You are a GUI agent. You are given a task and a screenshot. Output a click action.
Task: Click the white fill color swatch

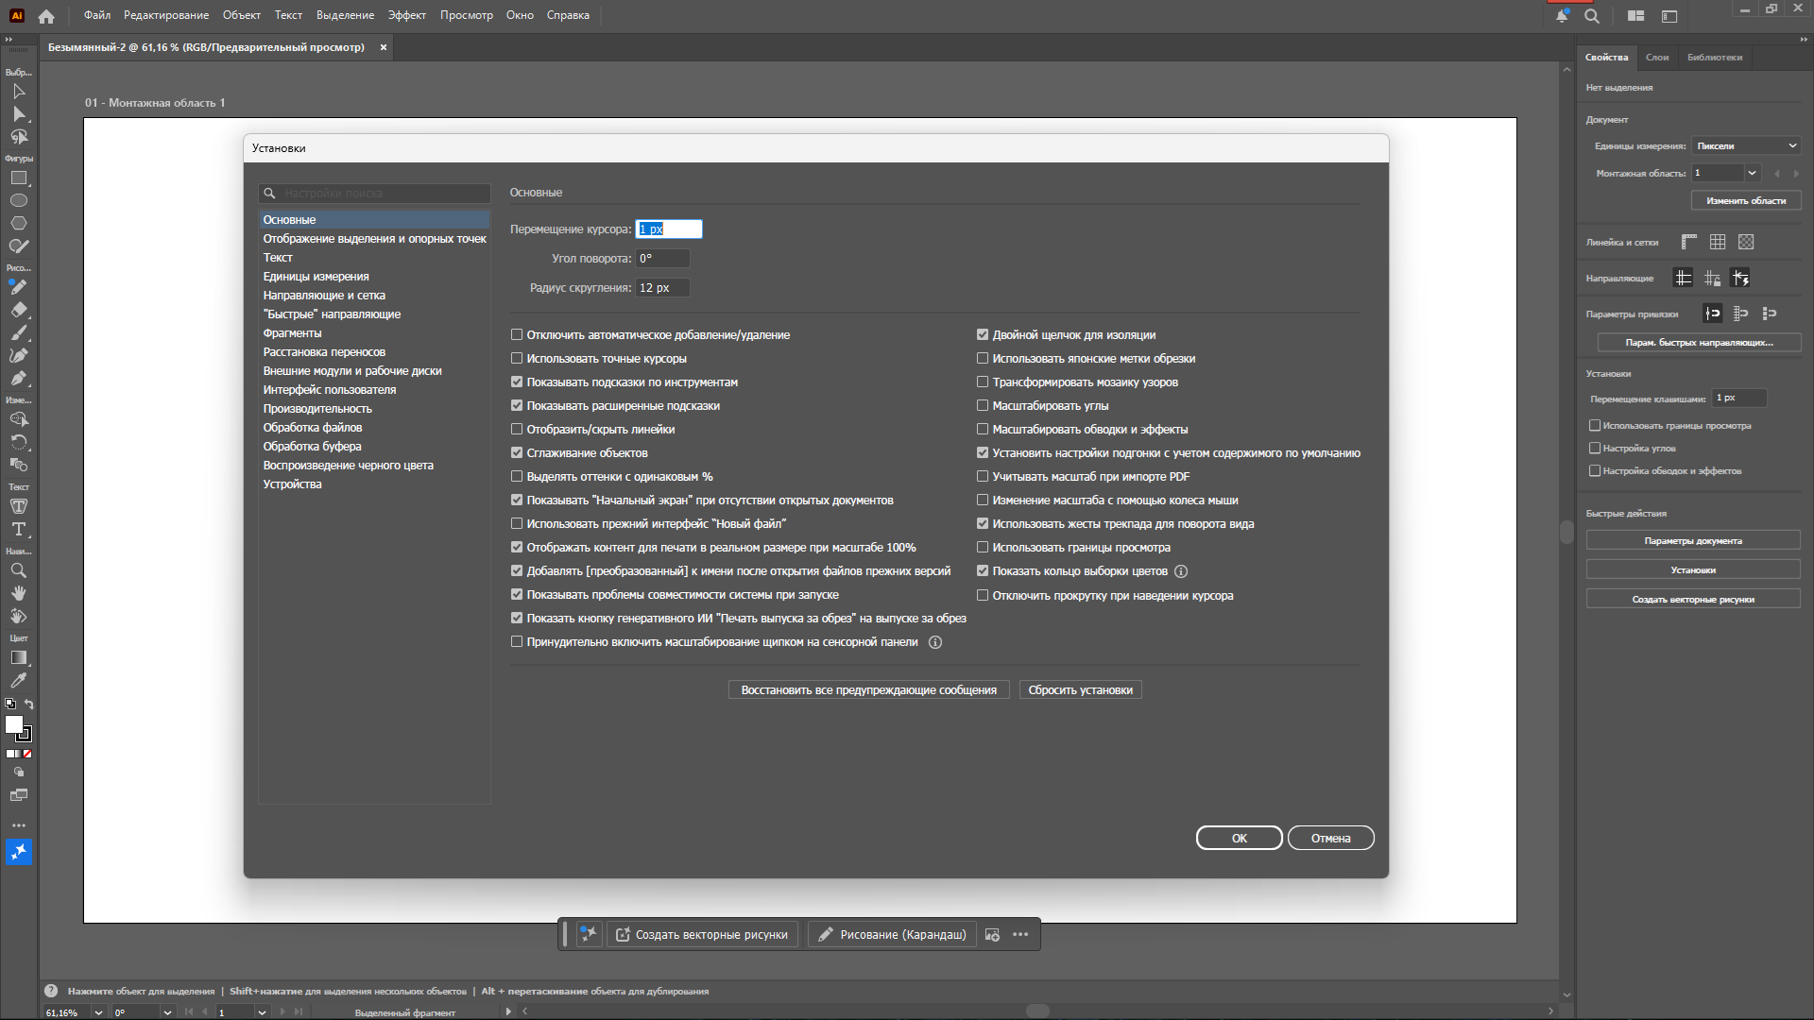[13, 724]
